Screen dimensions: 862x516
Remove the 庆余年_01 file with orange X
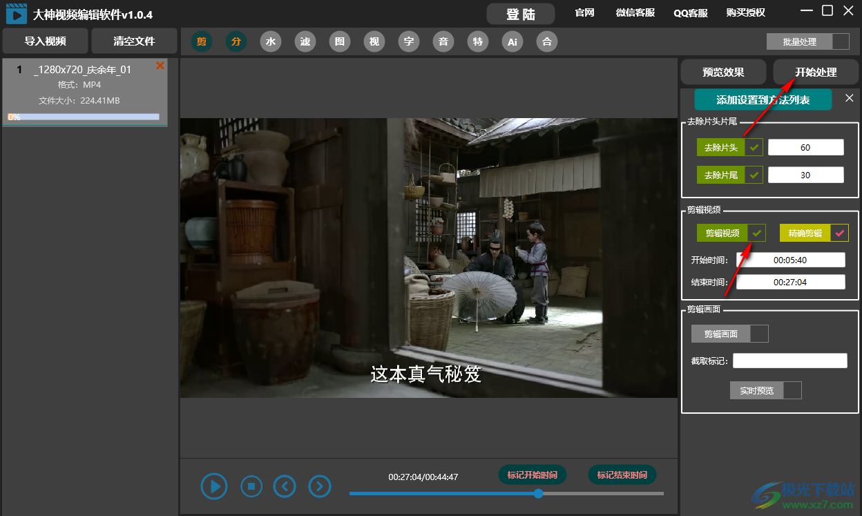pyautogui.click(x=160, y=66)
